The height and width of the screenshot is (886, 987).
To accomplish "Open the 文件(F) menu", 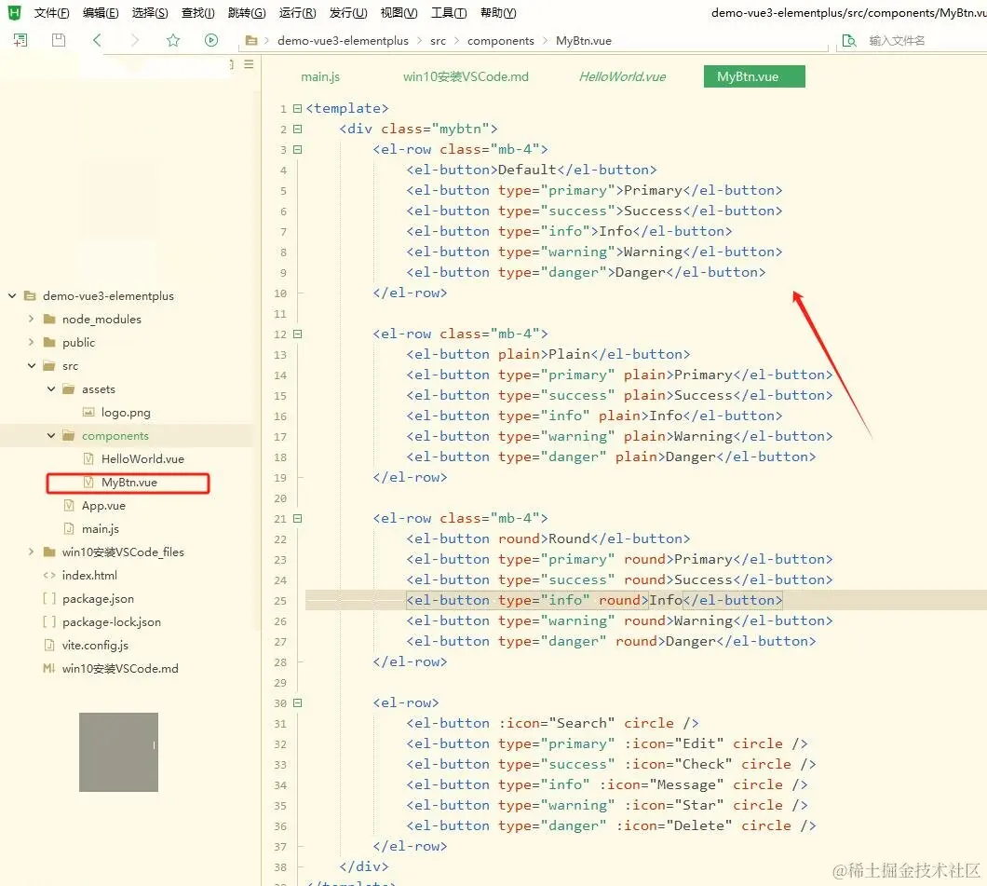I will [x=51, y=13].
